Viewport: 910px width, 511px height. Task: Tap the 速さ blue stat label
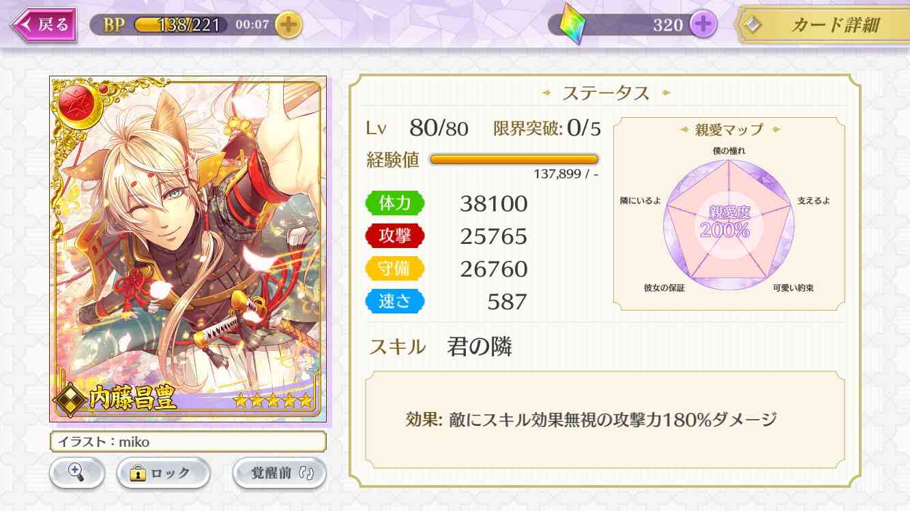394,301
